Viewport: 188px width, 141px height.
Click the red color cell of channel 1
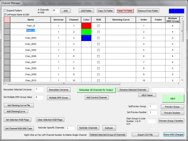click(86, 26)
